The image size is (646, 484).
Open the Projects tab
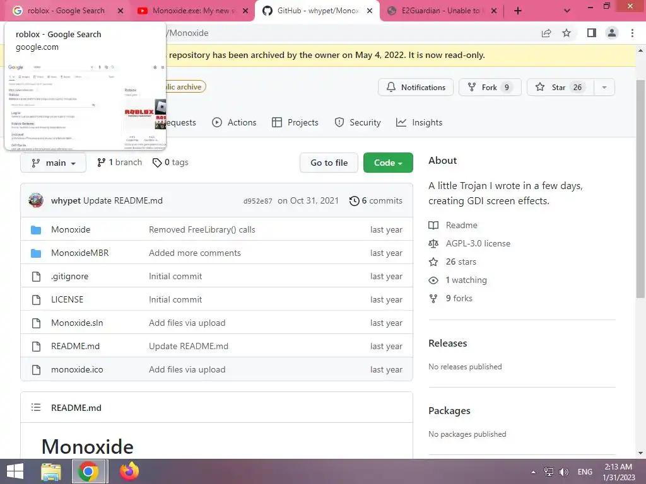coord(295,123)
